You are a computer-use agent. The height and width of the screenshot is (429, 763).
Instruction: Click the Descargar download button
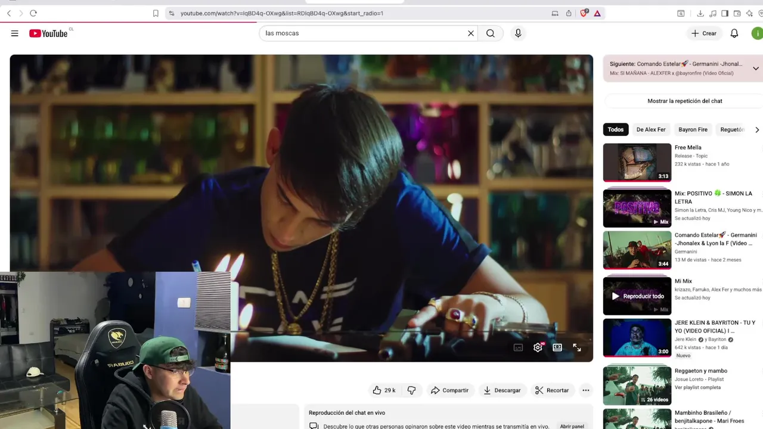(x=502, y=390)
